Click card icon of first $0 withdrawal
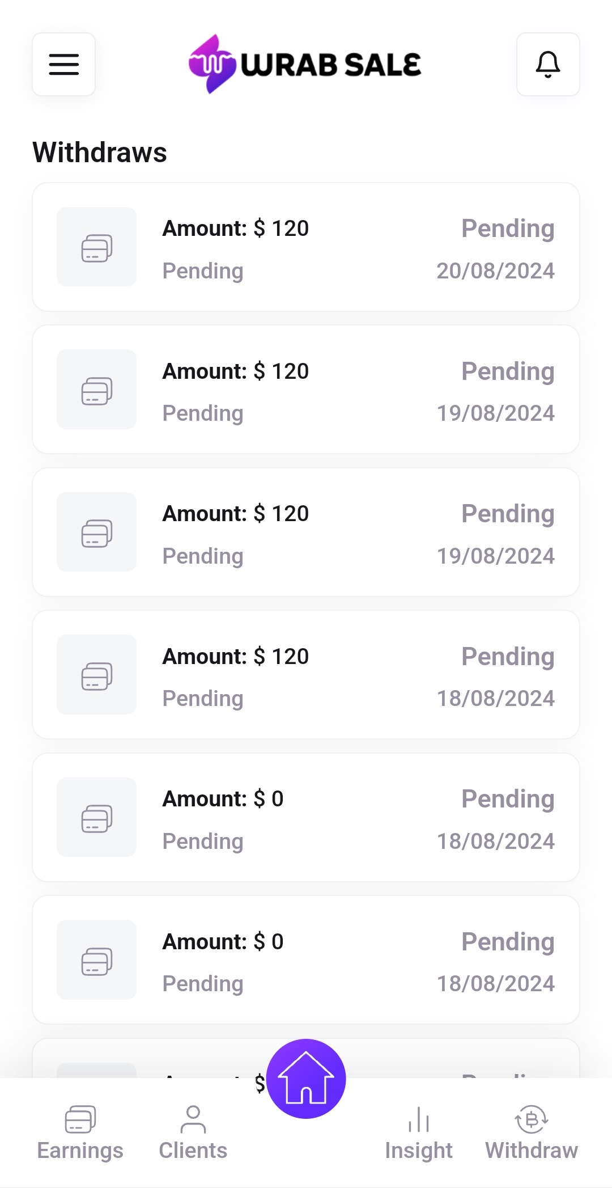 point(96,817)
